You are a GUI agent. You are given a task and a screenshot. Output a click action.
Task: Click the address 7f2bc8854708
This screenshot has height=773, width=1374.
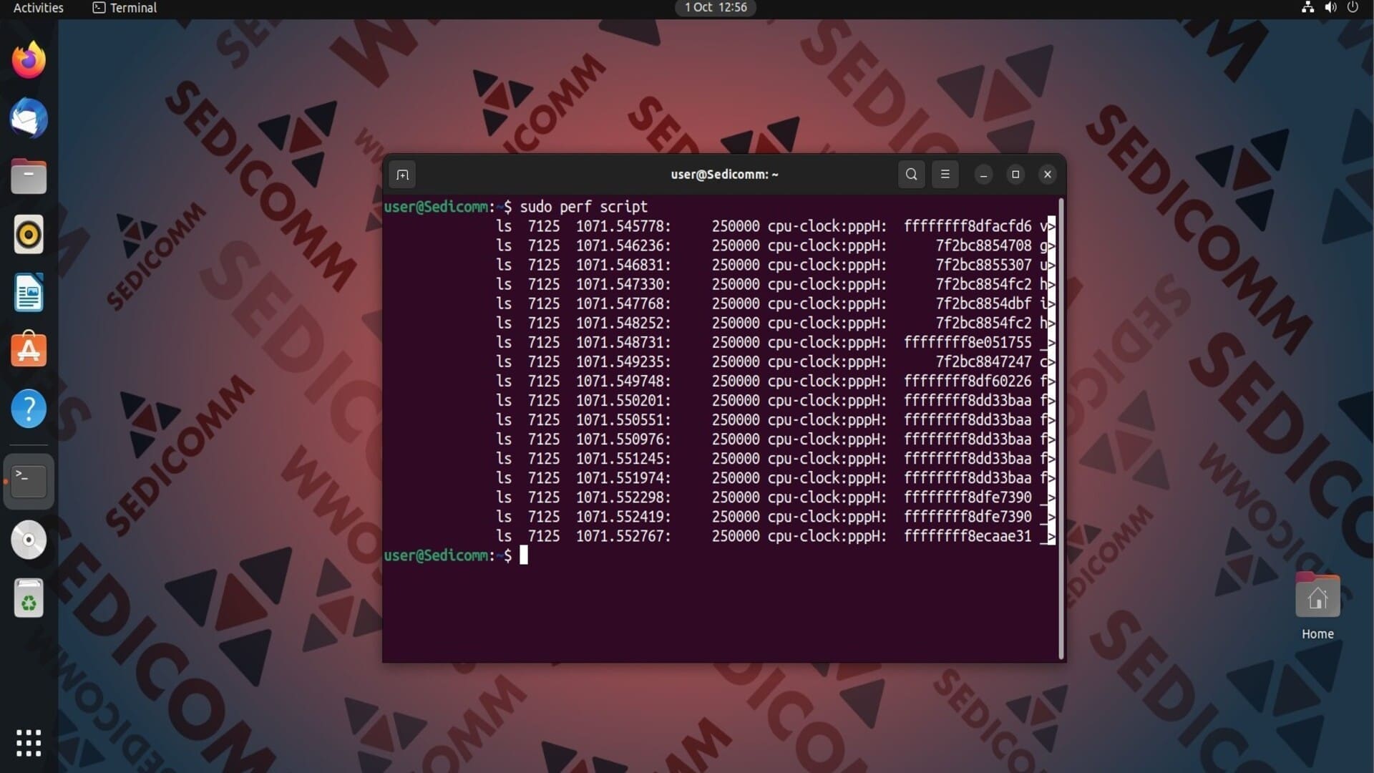984,245
